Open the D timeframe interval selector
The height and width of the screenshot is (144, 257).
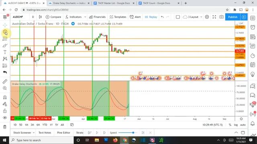pos(33,17)
